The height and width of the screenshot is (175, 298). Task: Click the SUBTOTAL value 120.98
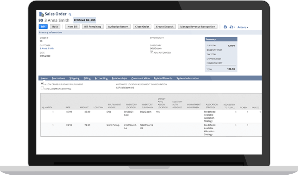click(x=231, y=46)
